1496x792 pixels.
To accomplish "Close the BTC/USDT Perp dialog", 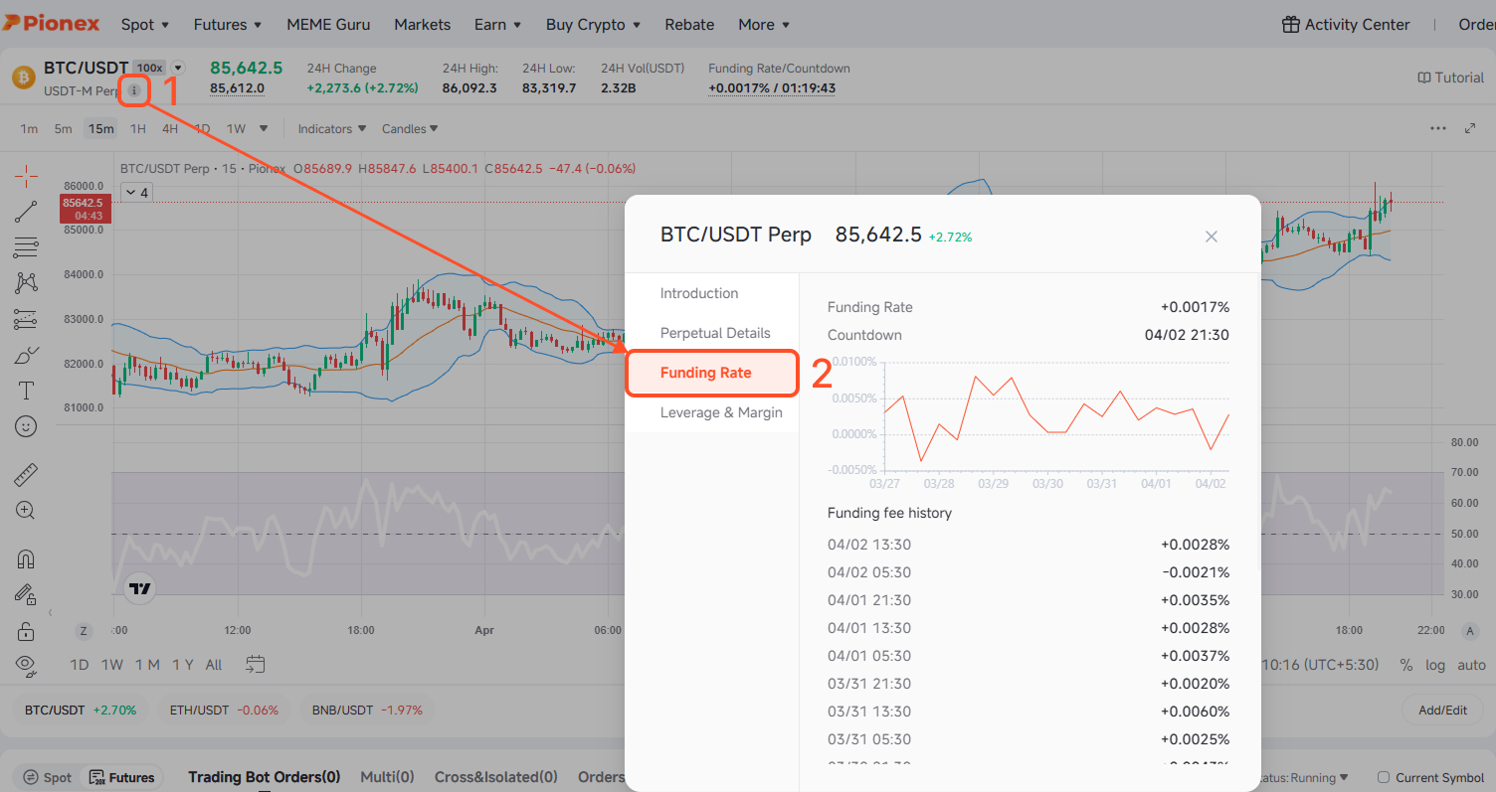I will pyautogui.click(x=1212, y=237).
